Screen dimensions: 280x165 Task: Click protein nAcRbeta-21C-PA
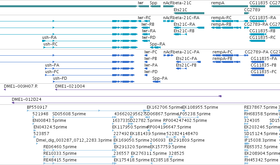181,52
